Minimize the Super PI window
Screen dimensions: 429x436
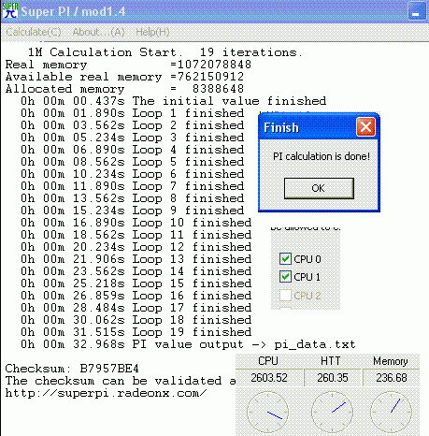[x=417, y=11]
